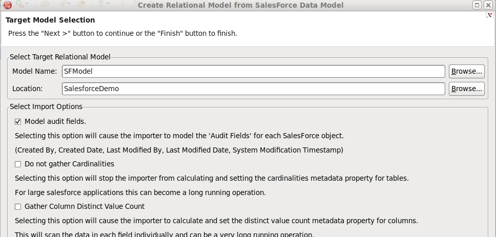Click into the Model Name text field

click(253, 71)
